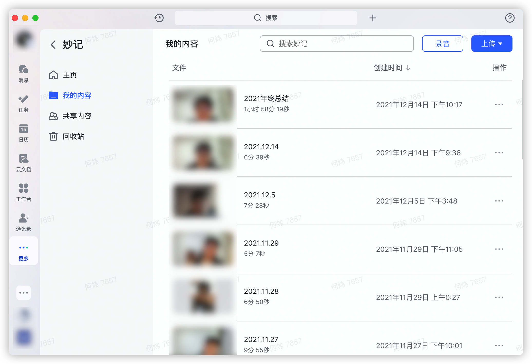Open Workbench (工作台) in sidebar
Viewport: 532px width, 364px height.
[24, 193]
